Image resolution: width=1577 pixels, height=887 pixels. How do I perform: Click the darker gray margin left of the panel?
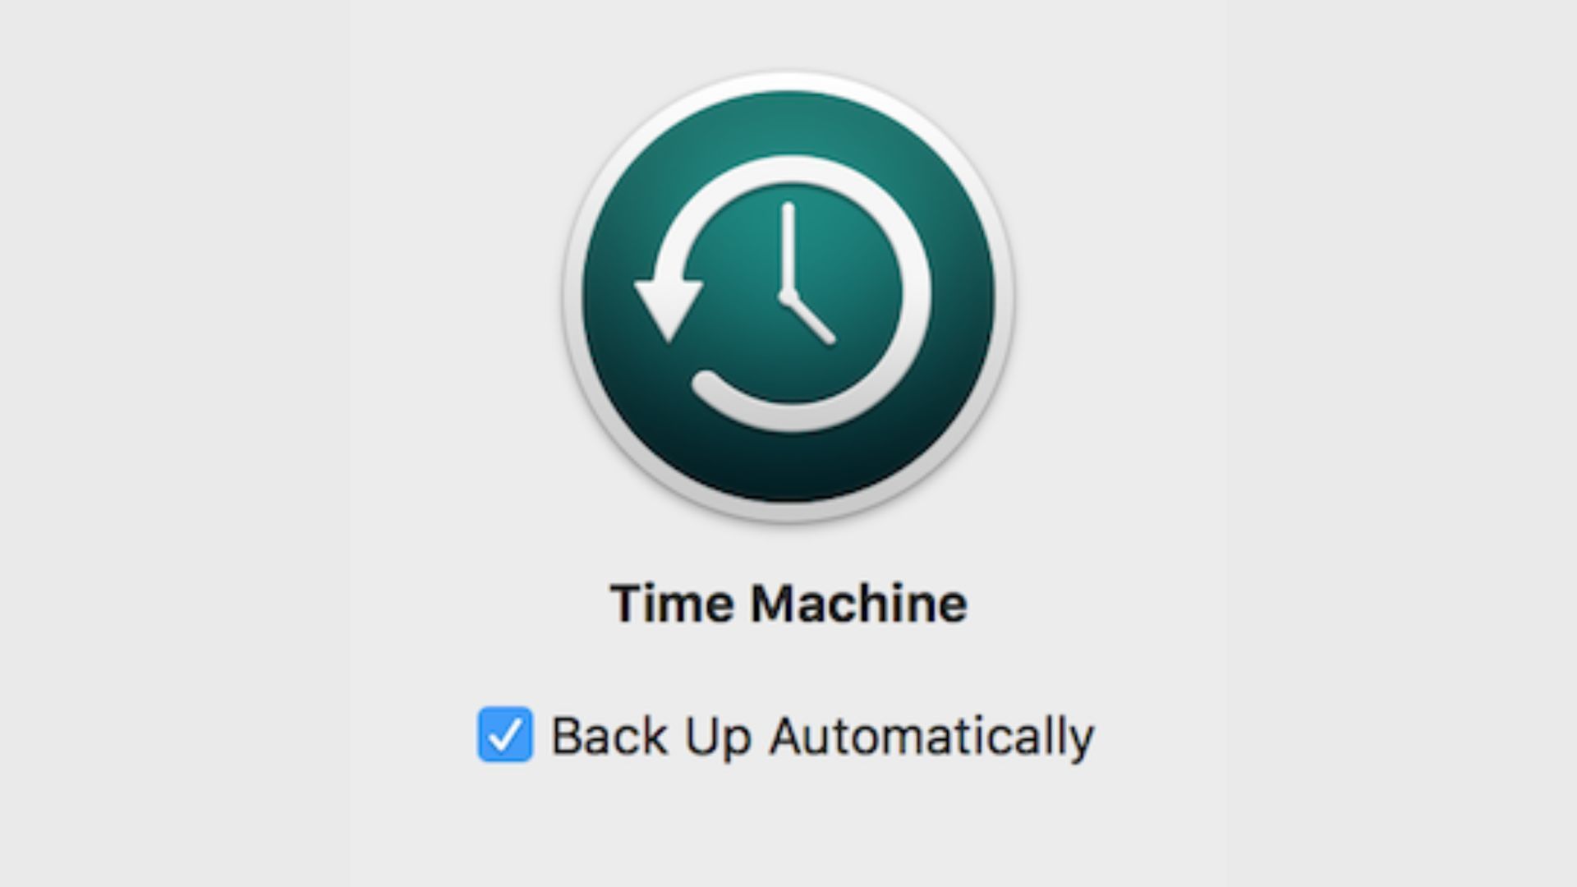pos(174,443)
